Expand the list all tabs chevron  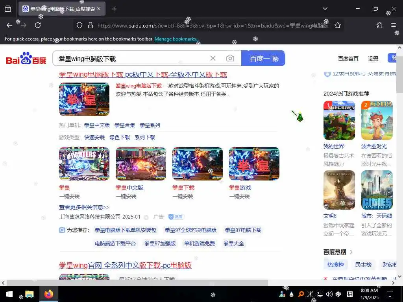[x=325, y=9]
